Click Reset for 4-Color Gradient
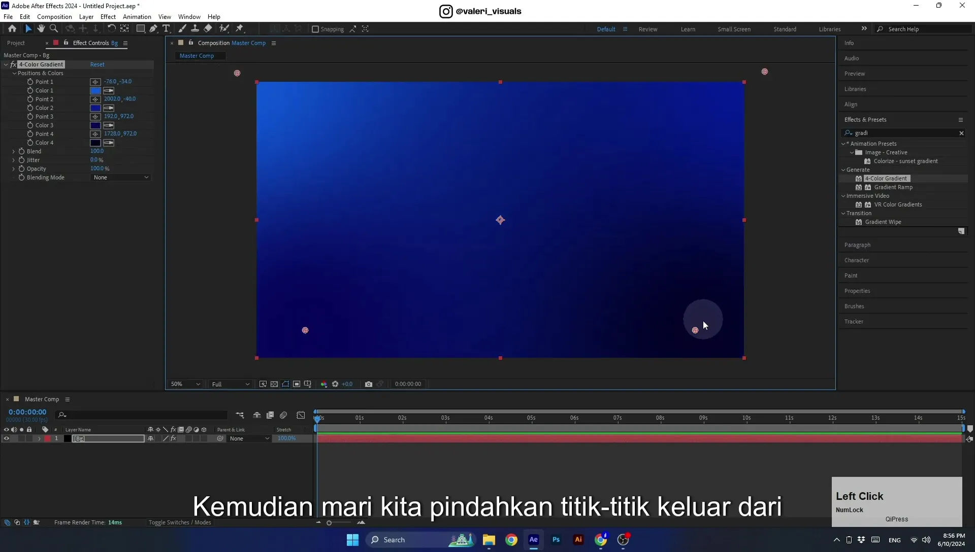Screen dimensions: 975x552 [x=97, y=64]
